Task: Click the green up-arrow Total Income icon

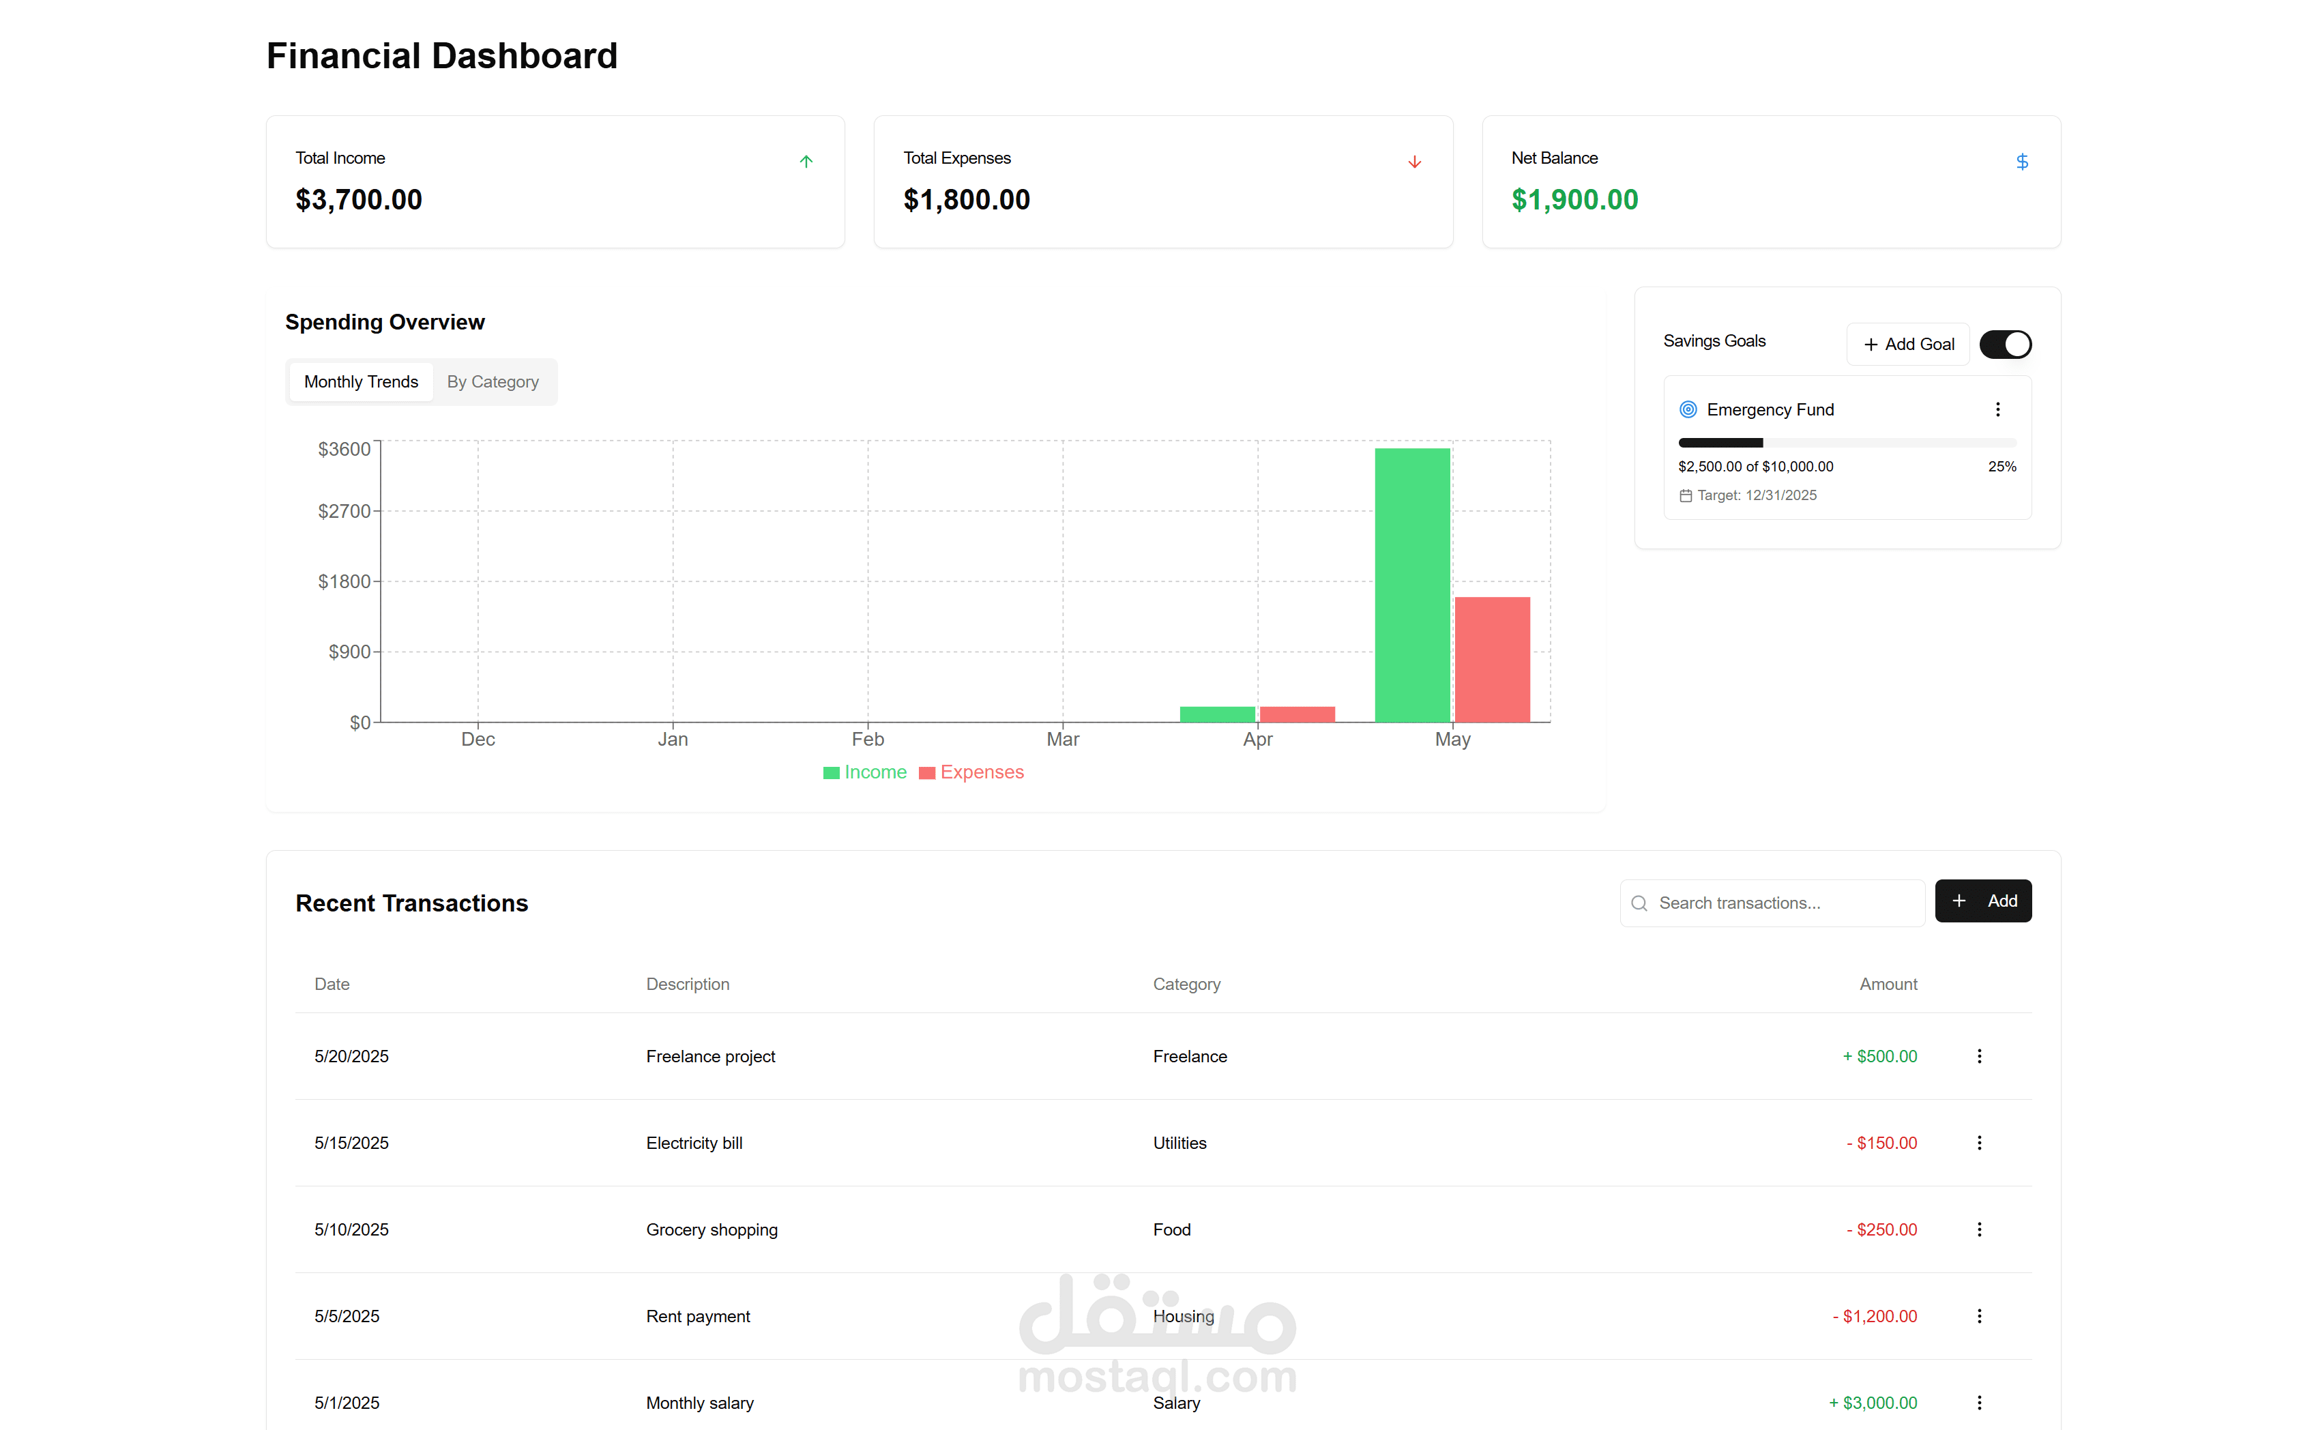Action: pyautogui.click(x=806, y=162)
